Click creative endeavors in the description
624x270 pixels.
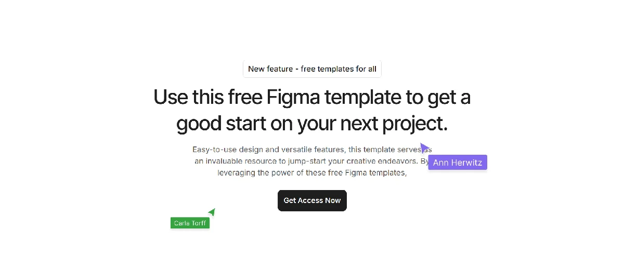[387, 161]
